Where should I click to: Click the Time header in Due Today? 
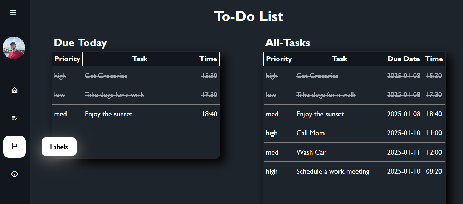pos(208,59)
